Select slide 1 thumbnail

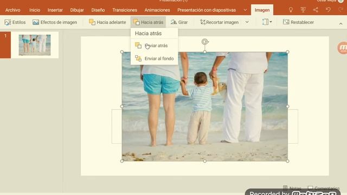35,45
